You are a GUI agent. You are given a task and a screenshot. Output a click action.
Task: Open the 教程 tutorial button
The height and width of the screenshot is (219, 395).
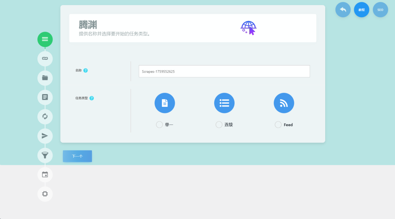coord(361,10)
